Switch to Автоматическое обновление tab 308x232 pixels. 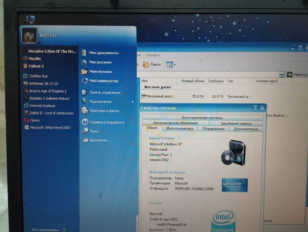click(x=176, y=123)
